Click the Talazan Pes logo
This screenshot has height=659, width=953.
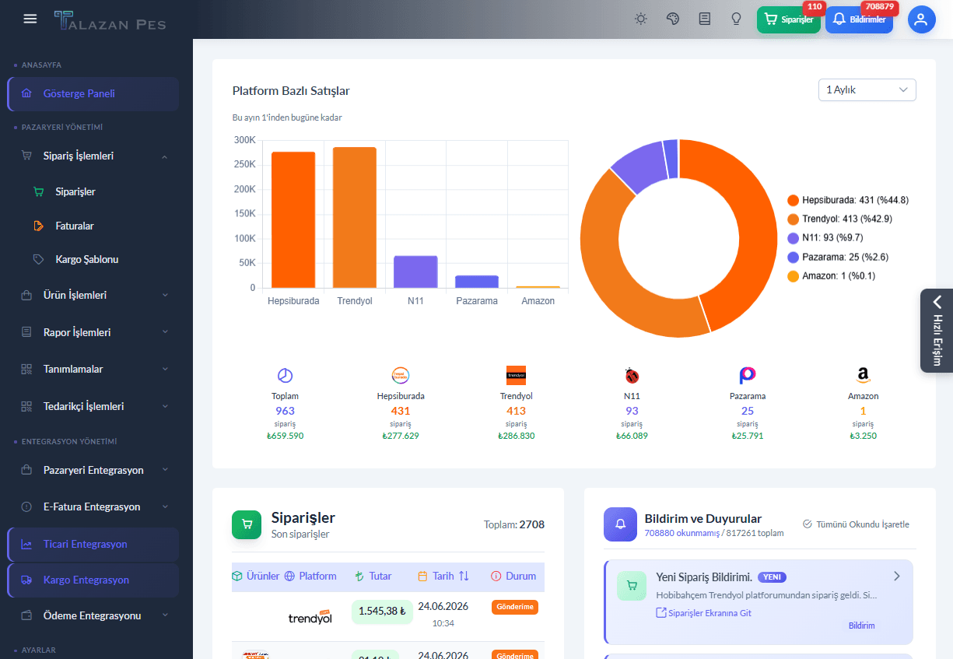coord(110,20)
